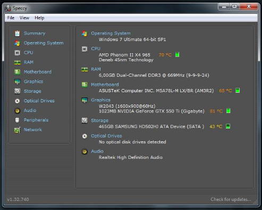The image size is (262, 210).
Task: View Storage details from sidebar
Action: 32,91
